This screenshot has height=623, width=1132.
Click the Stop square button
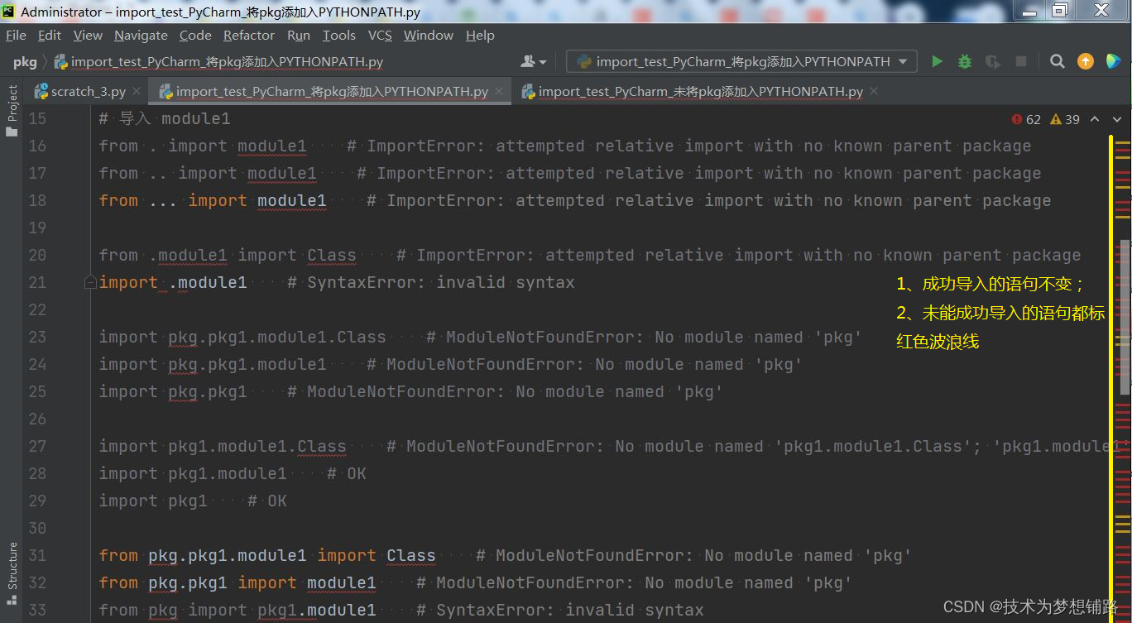click(x=1021, y=61)
